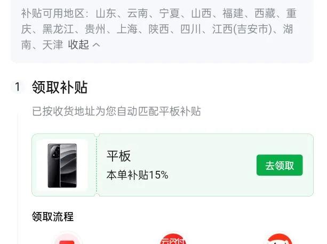The width and height of the screenshot is (327, 244).
Task: Click the dashed divider on the coupon
Action: point(97,165)
